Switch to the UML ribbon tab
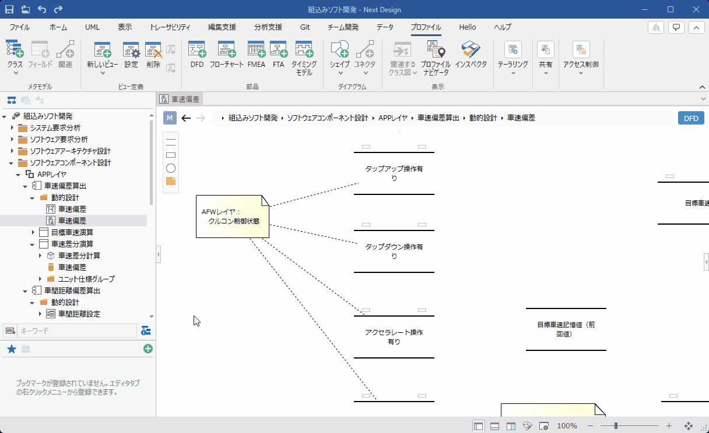The image size is (709, 433). pos(92,27)
